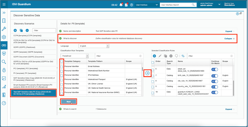Sort by Template Category column header
Screen dimensions: 248x127
click(72, 61)
